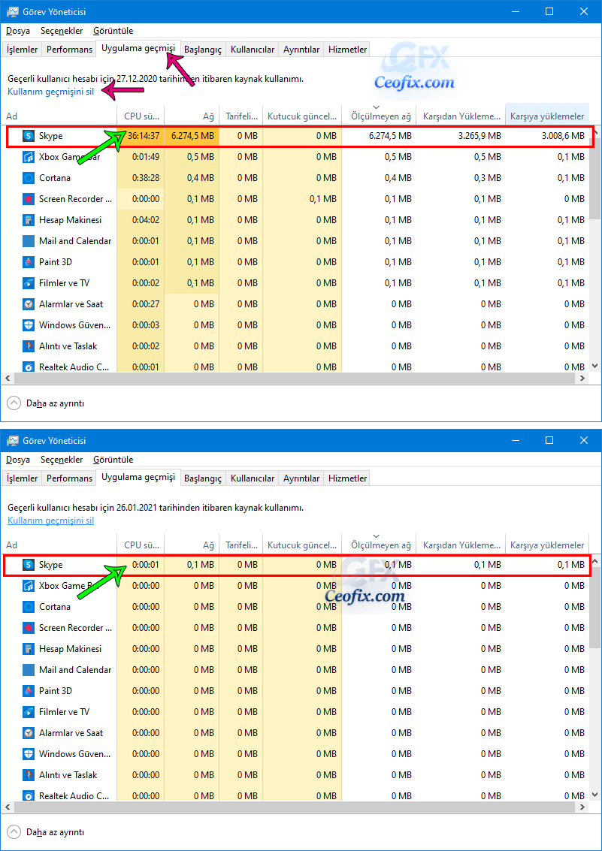Click Mail and Calendar icon in the 26.01.2021 window
The width and height of the screenshot is (602, 851).
point(29,670)
